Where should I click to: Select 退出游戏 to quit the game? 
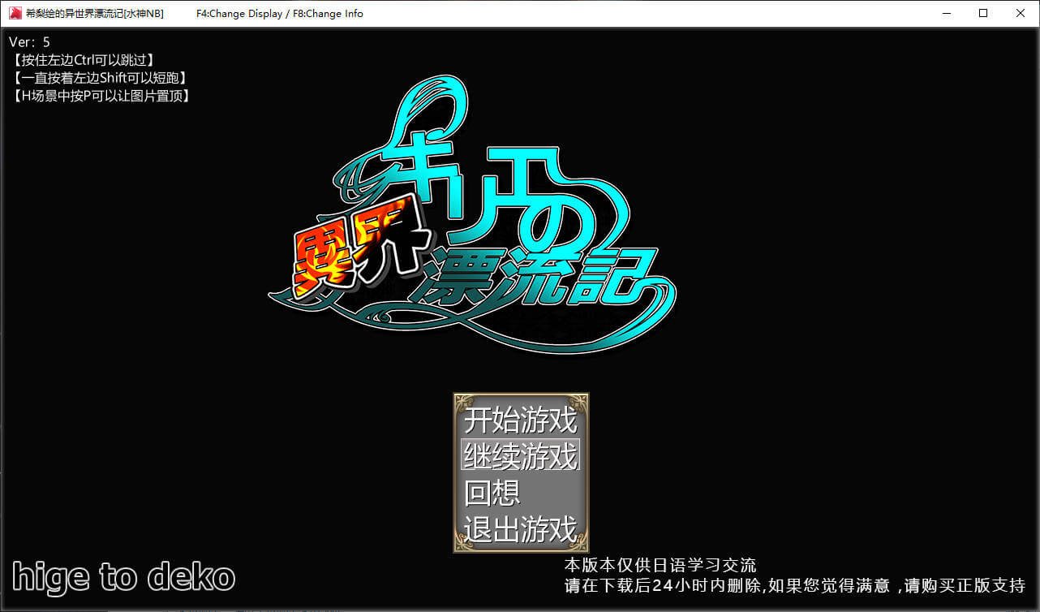[520, 529]
